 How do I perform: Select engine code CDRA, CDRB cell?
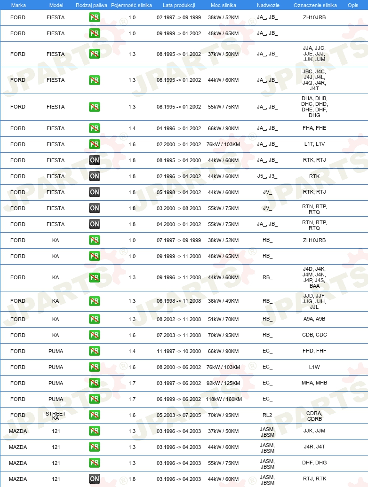pos(314,416)
